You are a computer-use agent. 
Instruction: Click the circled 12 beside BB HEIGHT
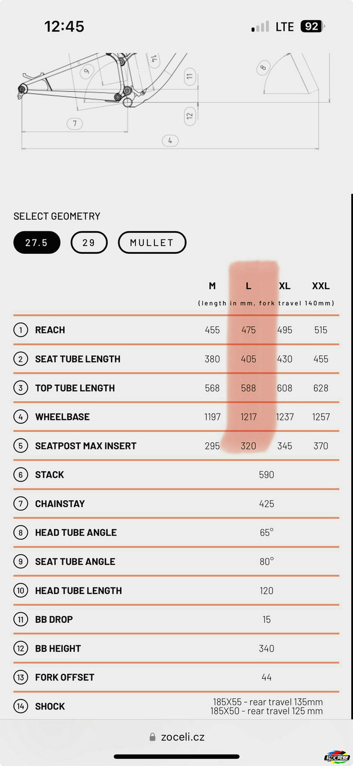(x=21, y=648)
